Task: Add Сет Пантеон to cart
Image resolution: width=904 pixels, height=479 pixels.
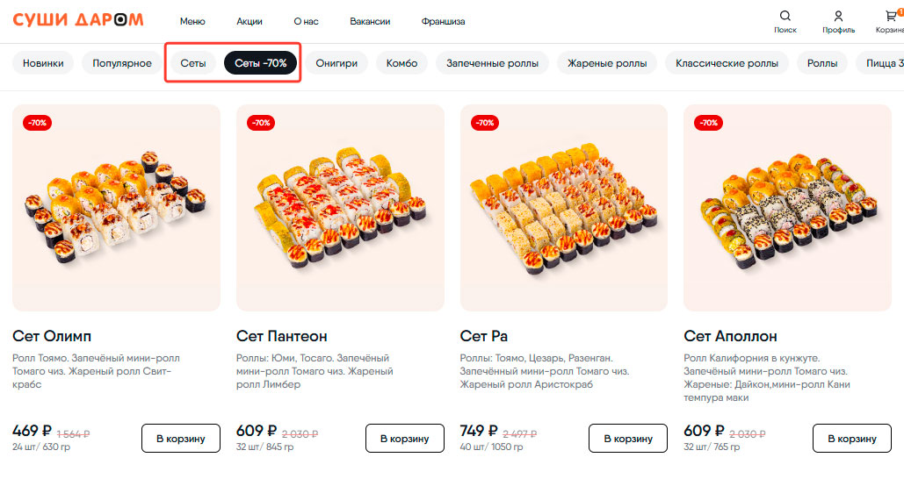Action: (404, 438)
